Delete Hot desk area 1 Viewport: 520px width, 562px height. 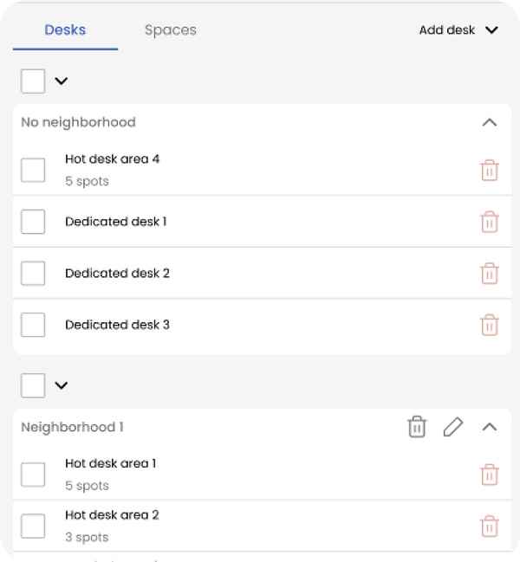coord(490,475)
